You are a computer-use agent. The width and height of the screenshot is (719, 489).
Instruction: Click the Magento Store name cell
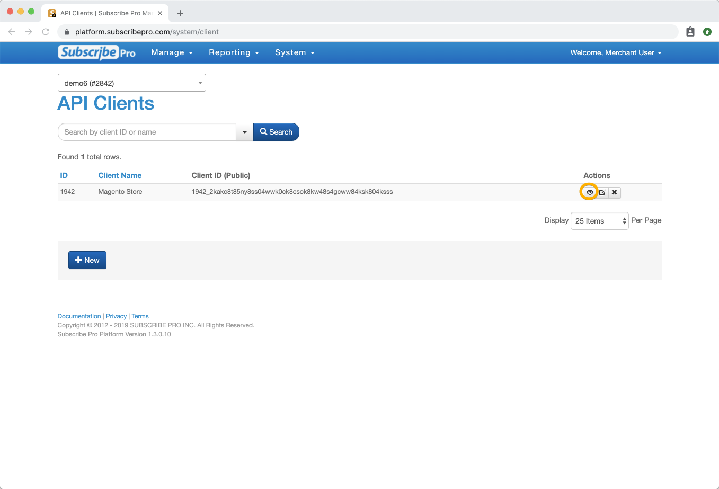[x=120, y=192]
